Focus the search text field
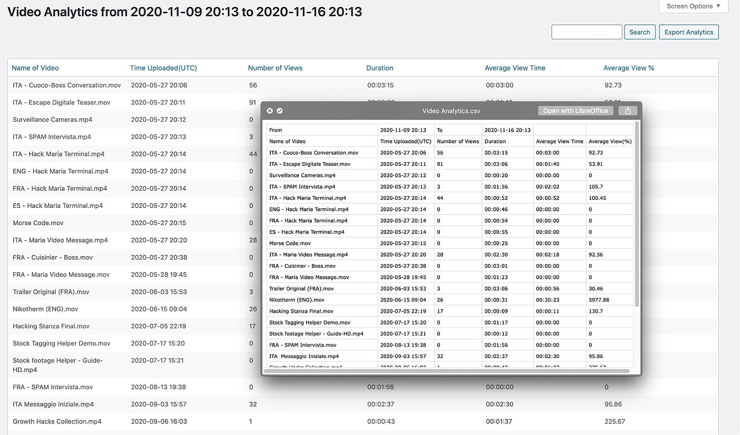Screen dimensions: 740x435 tap(586, 32)
